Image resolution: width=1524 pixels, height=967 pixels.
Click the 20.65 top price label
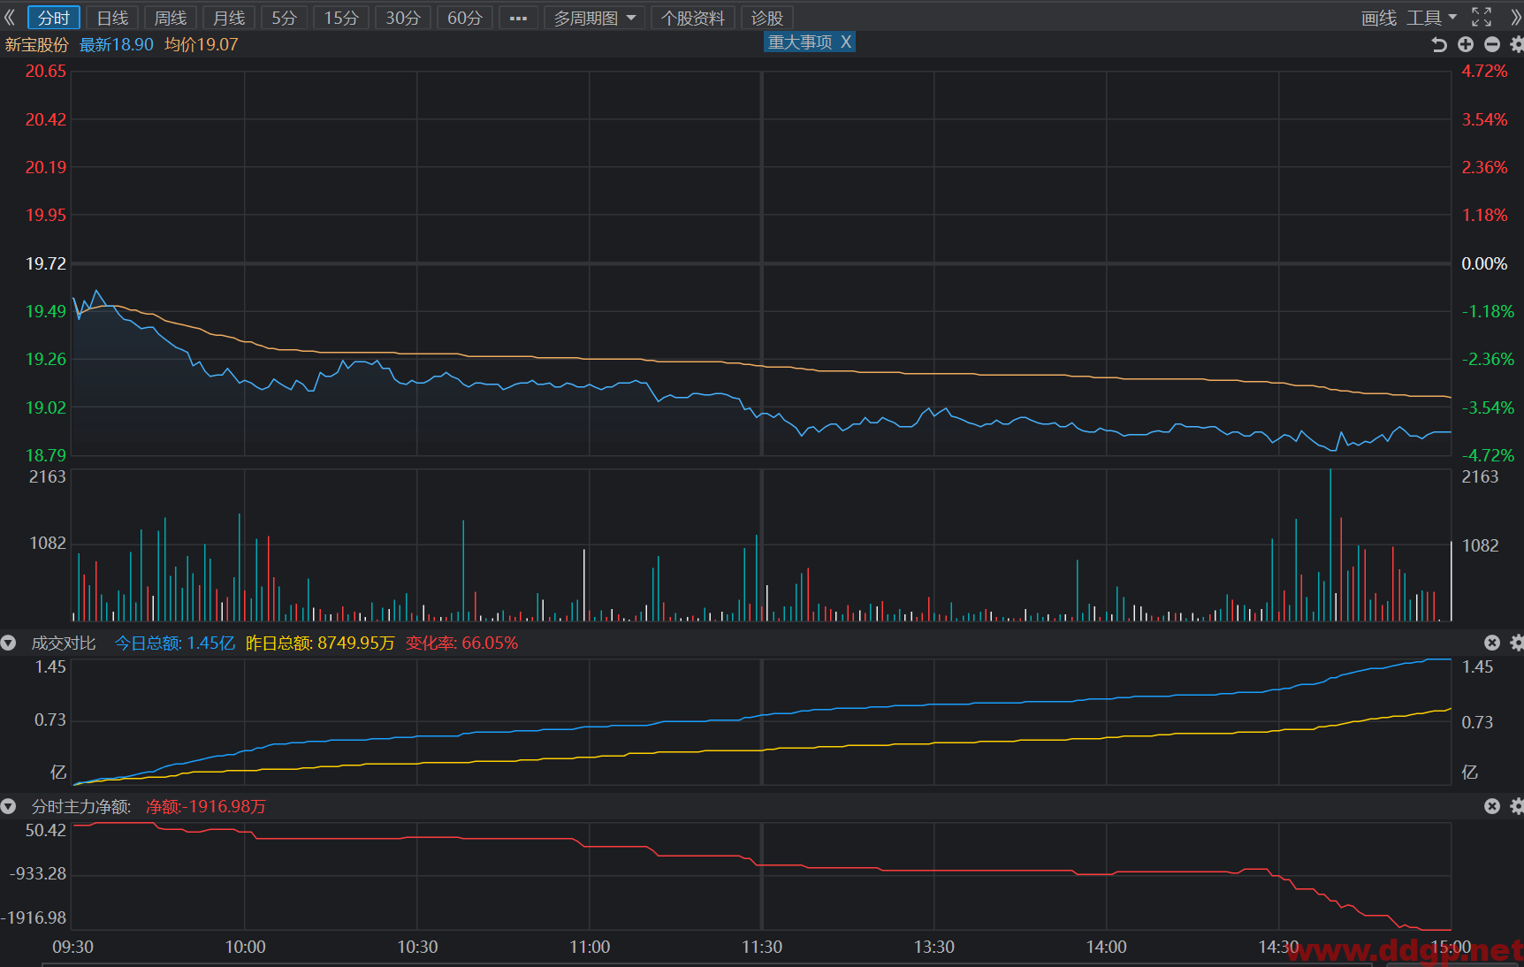[46, 72]
